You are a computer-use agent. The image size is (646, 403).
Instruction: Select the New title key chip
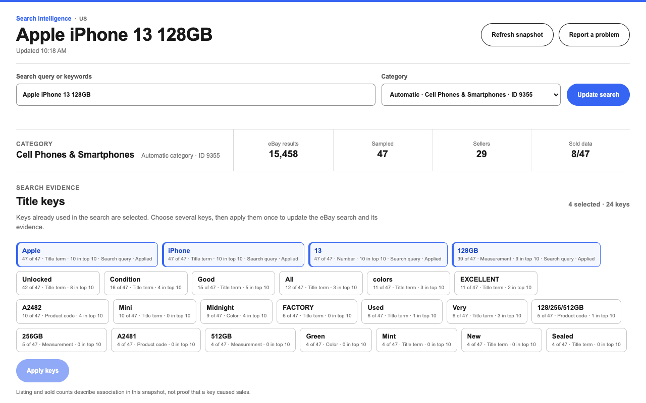click(x=502, y=340)
